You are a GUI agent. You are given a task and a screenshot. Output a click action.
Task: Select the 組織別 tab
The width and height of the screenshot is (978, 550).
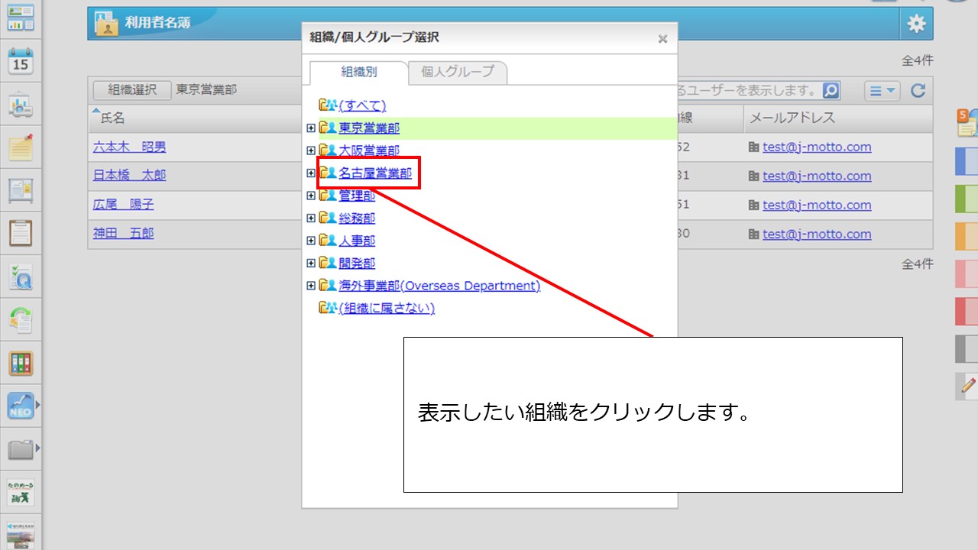(358, 73)
